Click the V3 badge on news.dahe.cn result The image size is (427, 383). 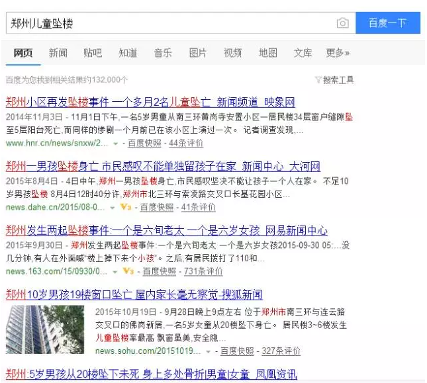point(126,207)
